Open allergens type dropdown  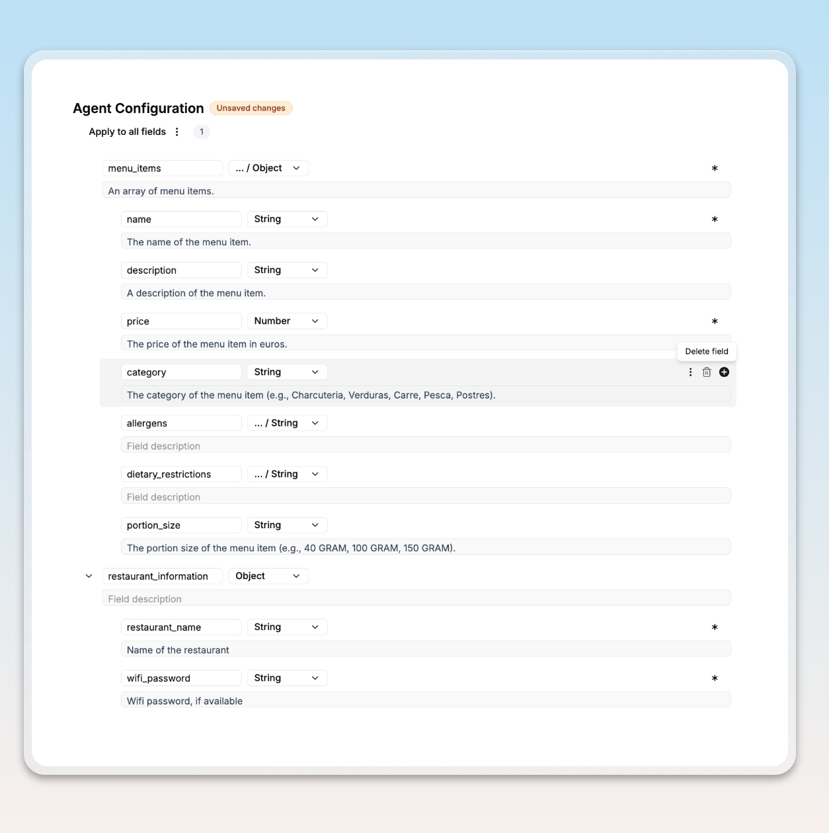click(x=287, y=423)
